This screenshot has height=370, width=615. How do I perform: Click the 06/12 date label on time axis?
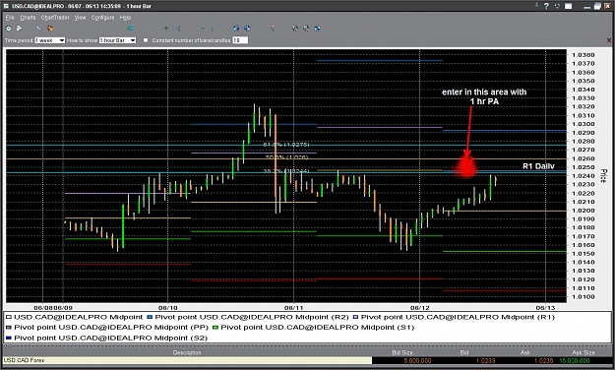tap(420, 308)
